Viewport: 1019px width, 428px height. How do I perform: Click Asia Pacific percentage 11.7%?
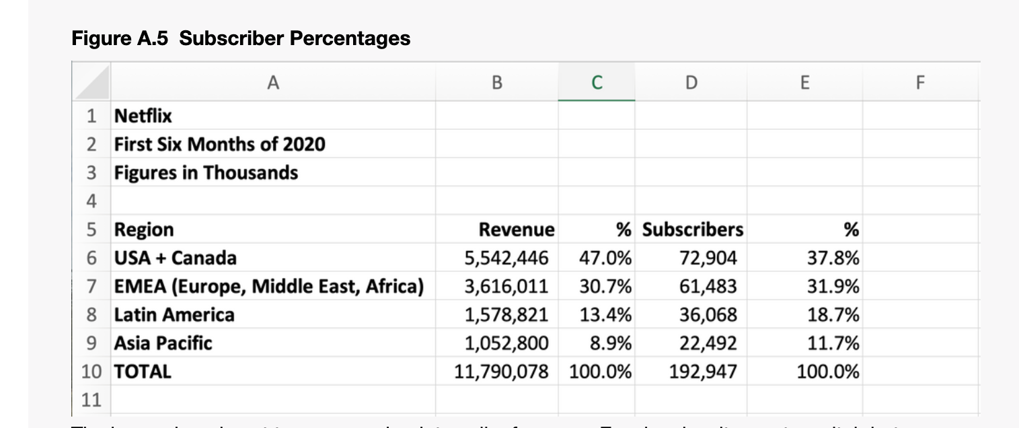coord(804,343)
